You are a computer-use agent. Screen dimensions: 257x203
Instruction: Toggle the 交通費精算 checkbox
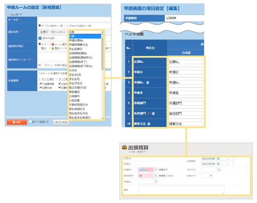(41, 83)
